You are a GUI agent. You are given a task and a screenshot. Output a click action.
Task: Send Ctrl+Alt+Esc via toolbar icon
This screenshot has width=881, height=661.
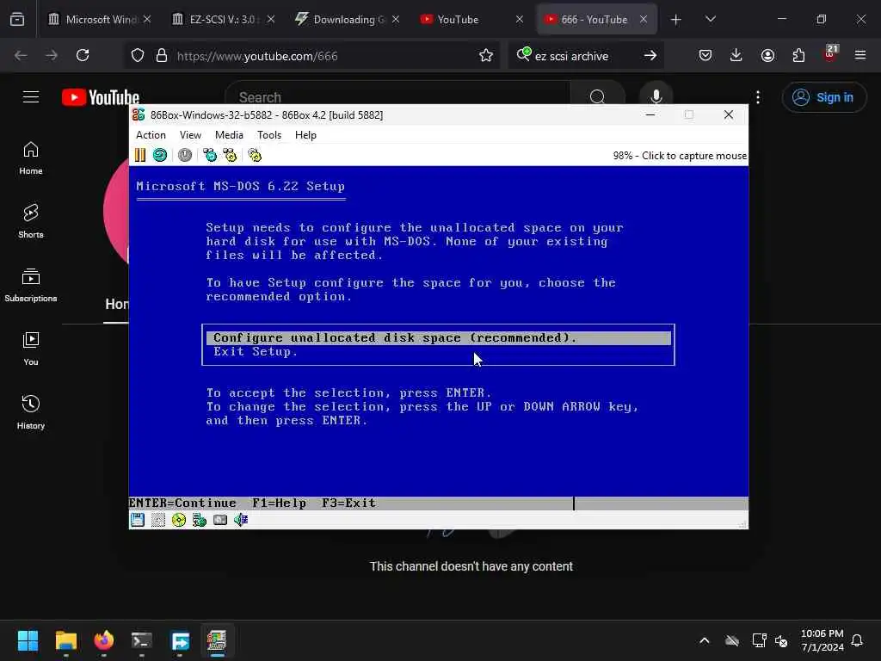click(x=230, y=155)
